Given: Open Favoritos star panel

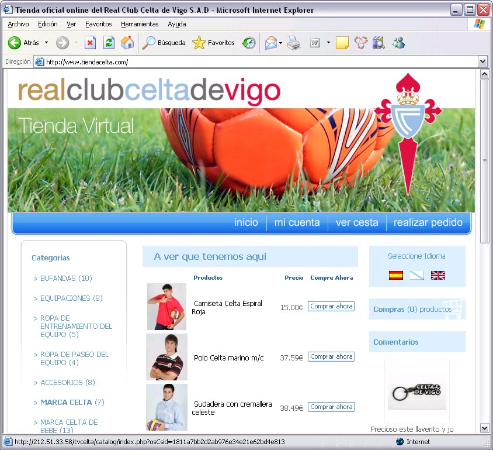Looking at the screenshot, I should click(213, 43).
